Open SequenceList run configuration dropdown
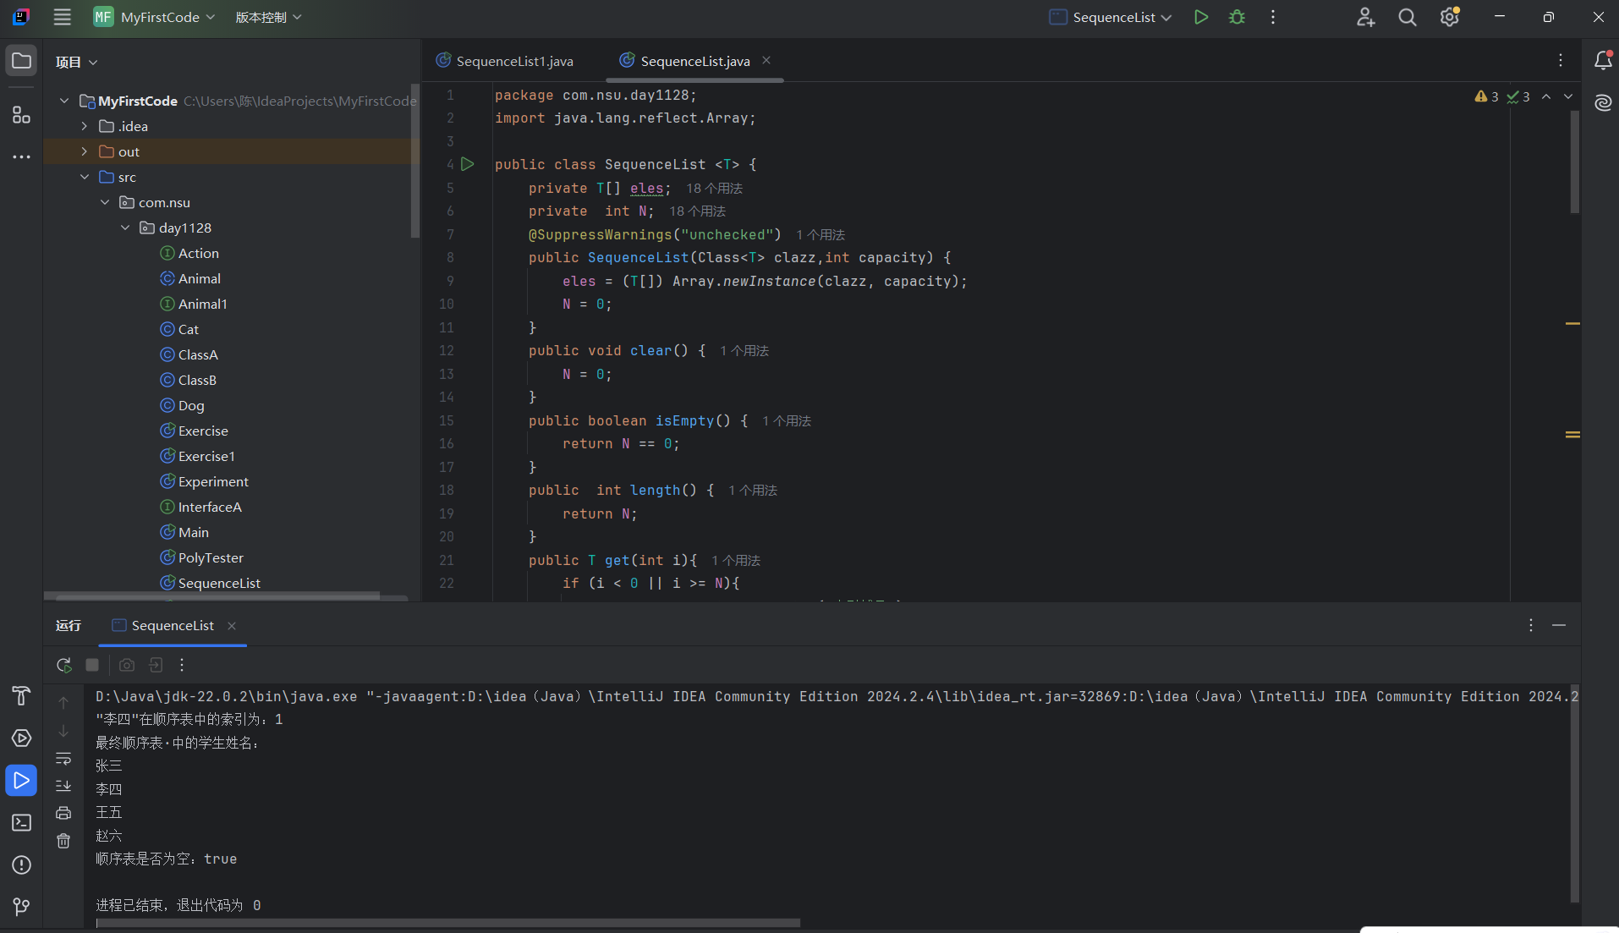 tap(1111, 17)
